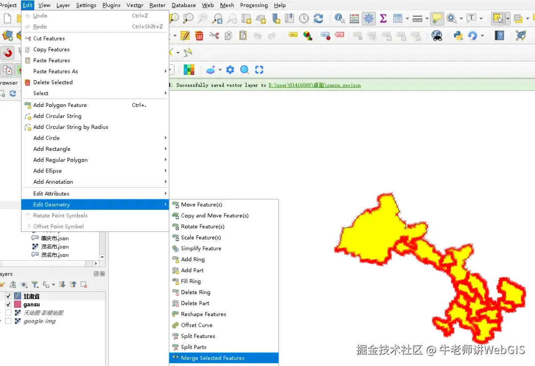This screenshot has width=535, height=366.
Task: Select the google-img layer name
Action: (40, 321)
